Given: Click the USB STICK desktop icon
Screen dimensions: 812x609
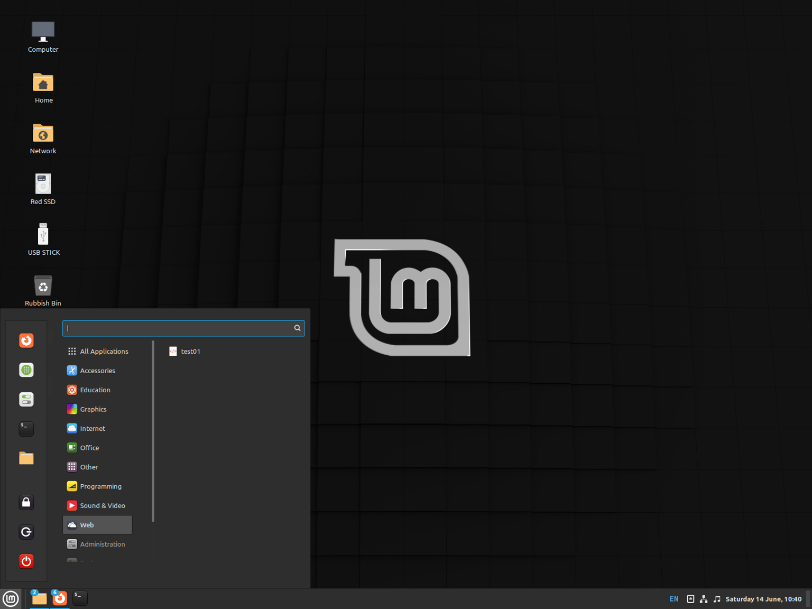Looking at the screenshot, I should 43,240.
